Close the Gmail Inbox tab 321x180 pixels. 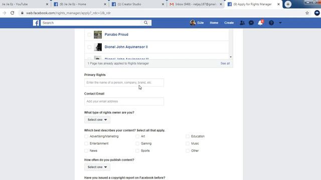(x=221, y=4)
